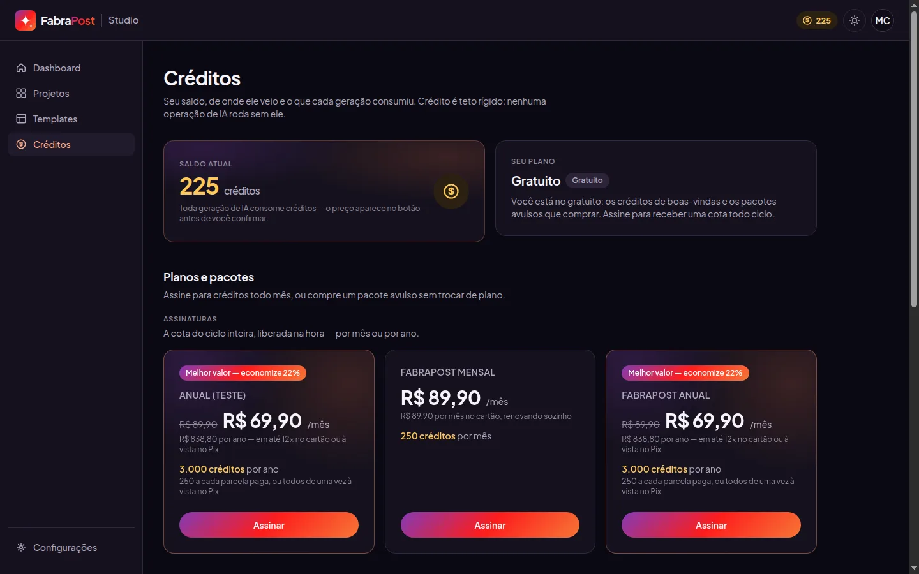The height and width of the screenshot is (574, 919).
Task: Click the FabraPost brand name text
Action: (68, 20)
